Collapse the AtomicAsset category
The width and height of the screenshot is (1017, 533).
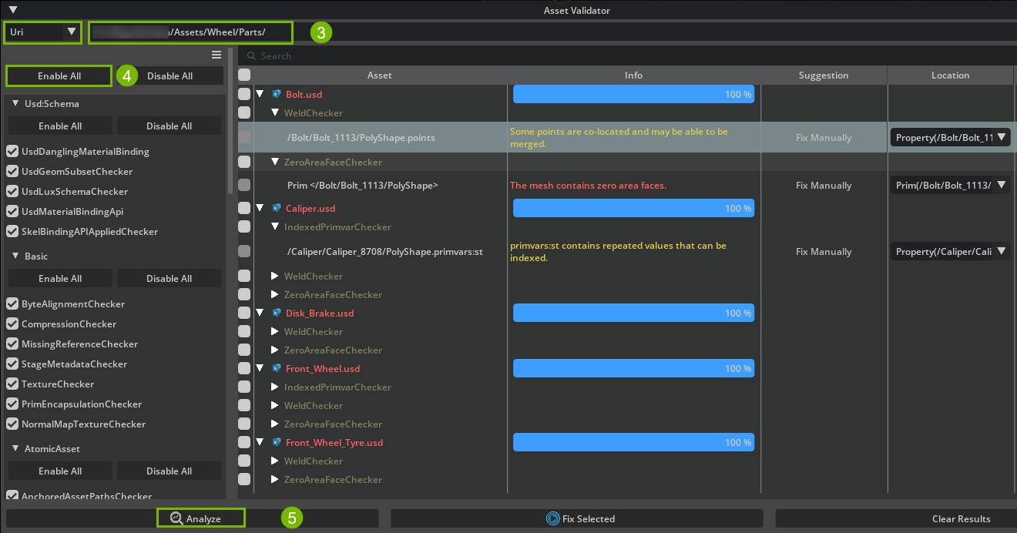pyautogui.click(x=15, y=448)
